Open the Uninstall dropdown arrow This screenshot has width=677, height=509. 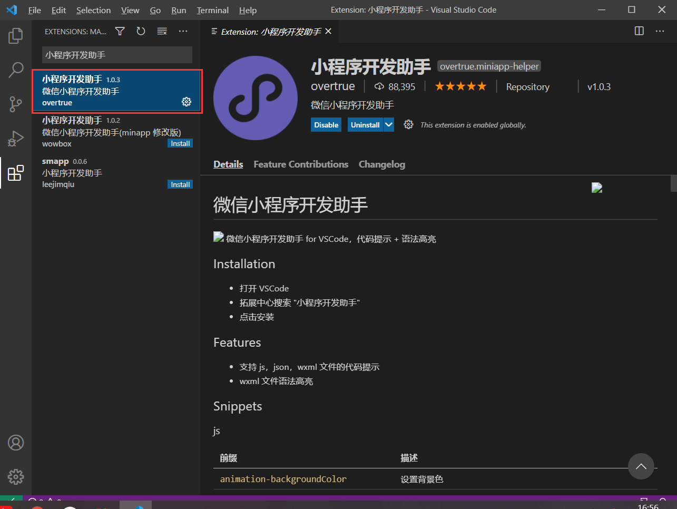[389, 125]
